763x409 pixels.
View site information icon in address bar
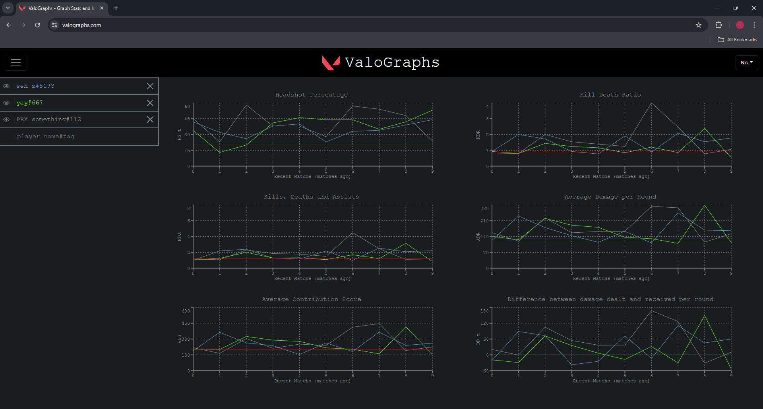tap(55, 25)
